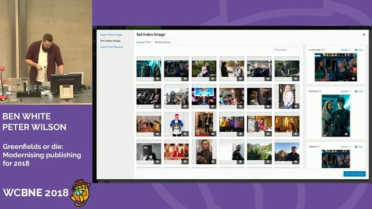Select the soldiers image thumbnail
The height and width of the screenshot is (209, 372).
(x=176, y=96)
